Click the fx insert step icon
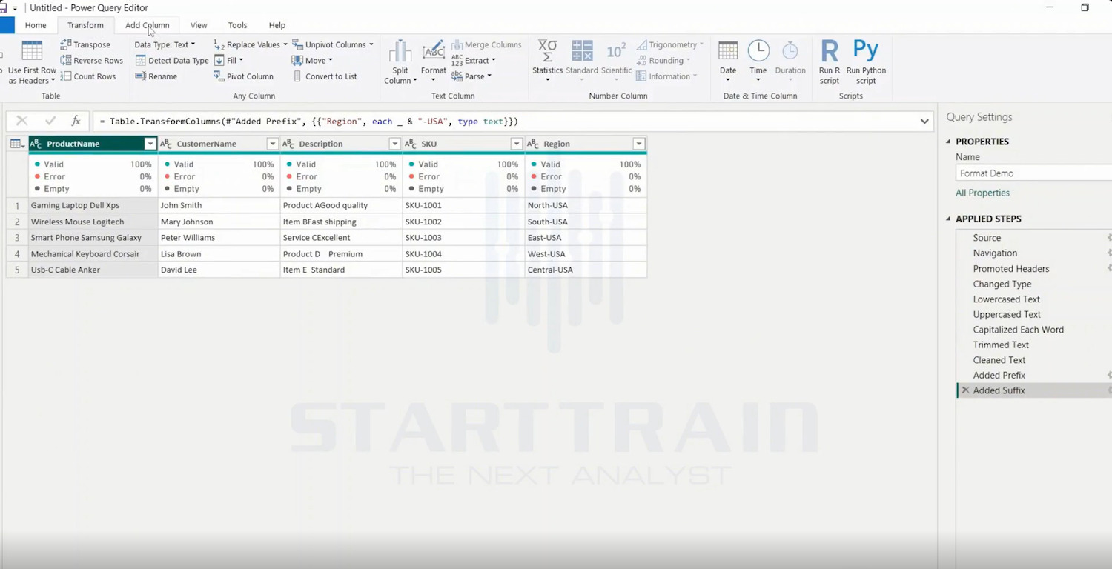This screenshot has height=569, width=1112. 76,121
